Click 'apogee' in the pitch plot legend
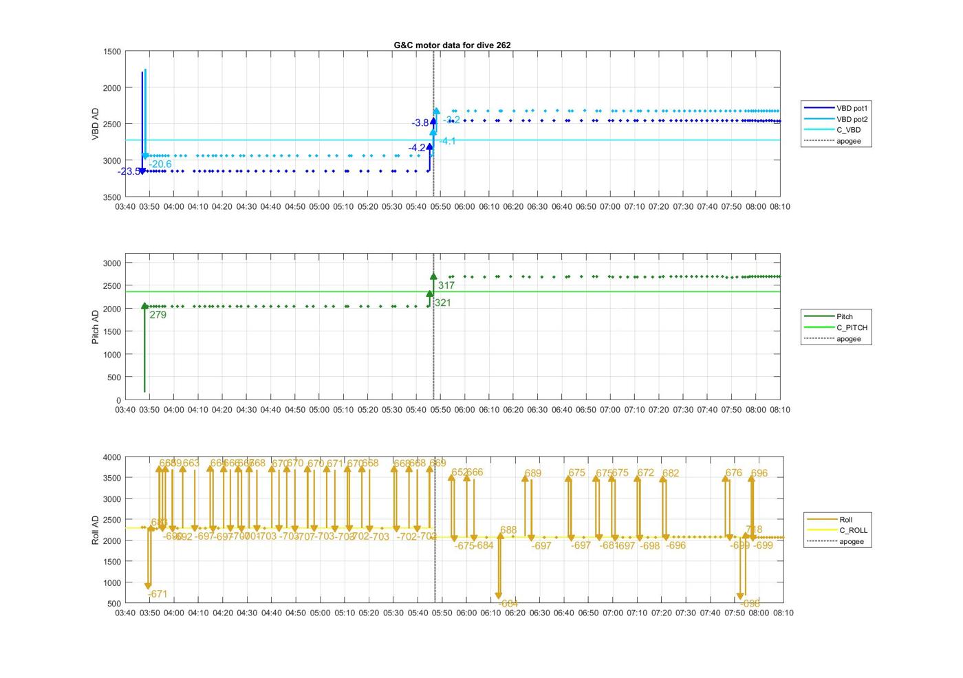 pos(848,338)
